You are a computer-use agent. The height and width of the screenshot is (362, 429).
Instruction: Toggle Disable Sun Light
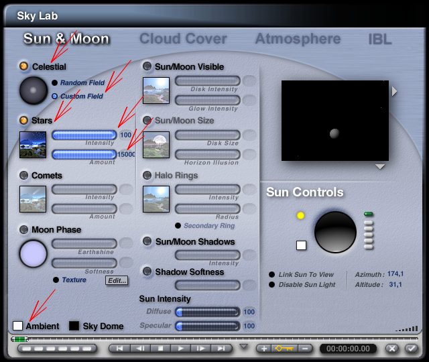click(271, 284)
